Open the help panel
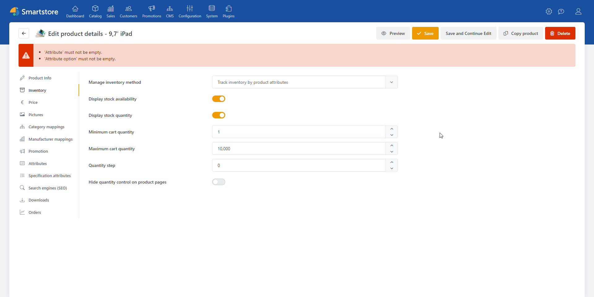This screenshot has width=594, height=297. click(561, 11)
